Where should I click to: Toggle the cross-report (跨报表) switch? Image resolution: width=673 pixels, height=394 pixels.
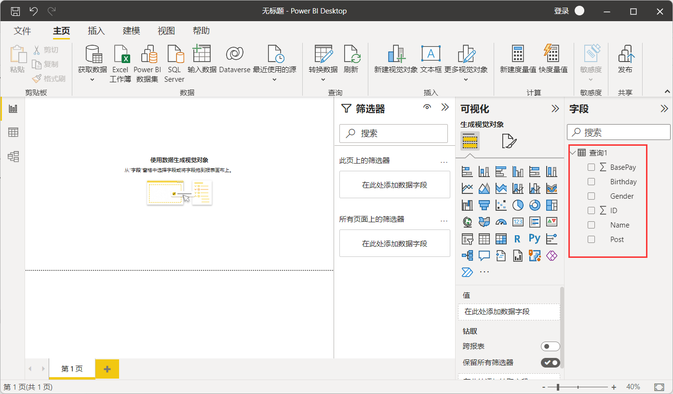550,346
